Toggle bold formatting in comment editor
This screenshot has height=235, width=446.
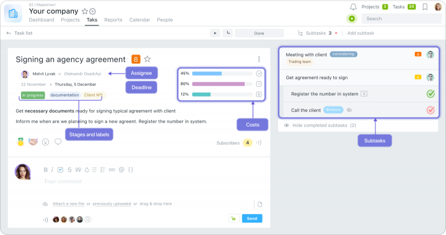(45, 169)
